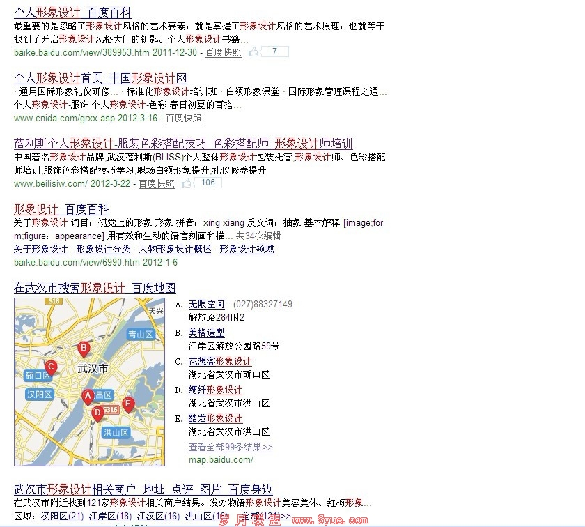Open the 美格造型 map listing

point(206,333)
